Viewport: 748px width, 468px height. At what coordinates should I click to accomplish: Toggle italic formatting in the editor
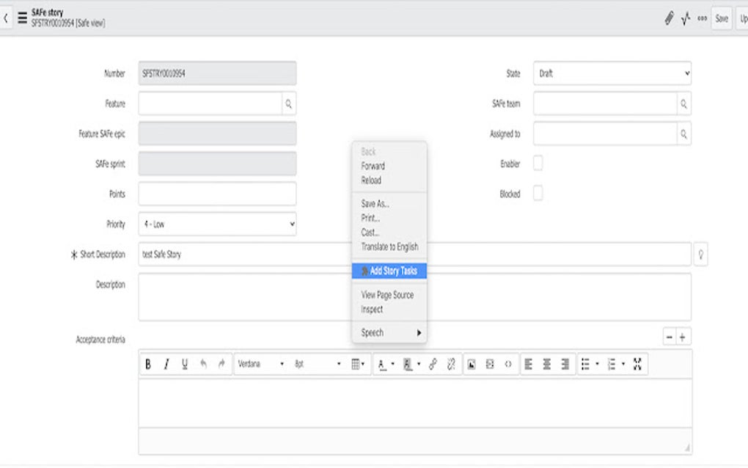165,364
